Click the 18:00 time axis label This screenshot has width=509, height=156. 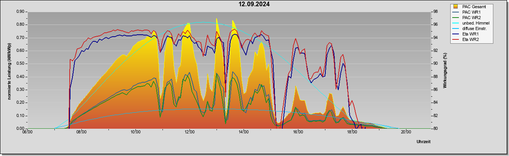352,132
